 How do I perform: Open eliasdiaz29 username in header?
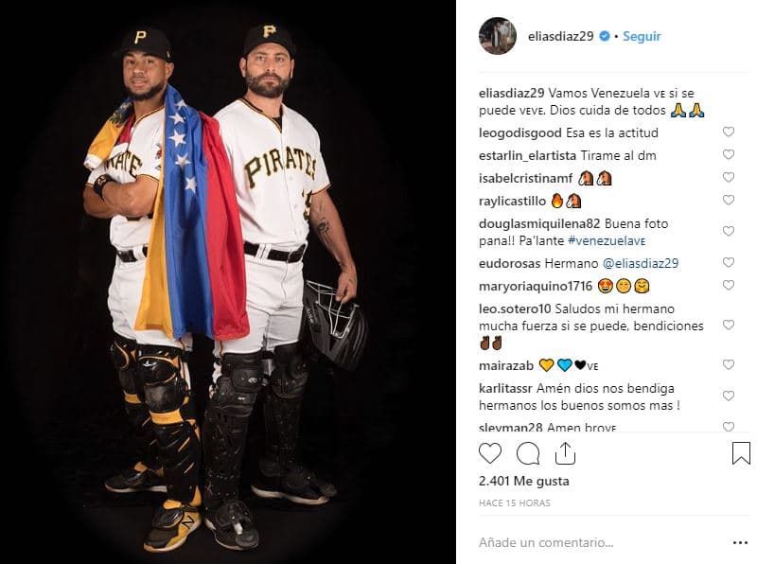coord(560,36)
